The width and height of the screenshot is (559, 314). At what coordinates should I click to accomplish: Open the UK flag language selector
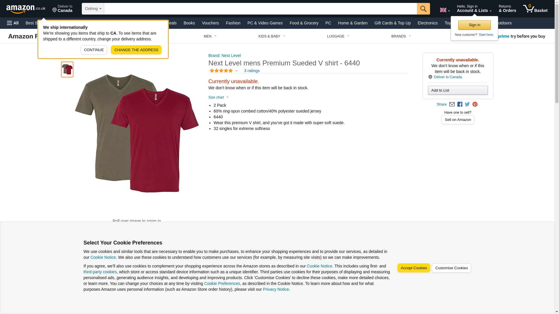[445, 10]
